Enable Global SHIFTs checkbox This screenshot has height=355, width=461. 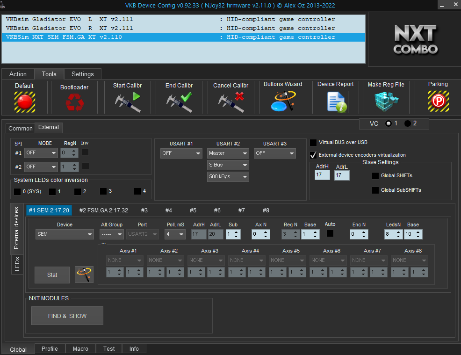tap(375, 176)
